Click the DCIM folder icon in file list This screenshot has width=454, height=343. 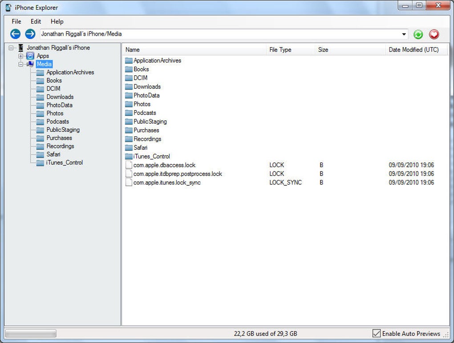click(x=129, y=78)
